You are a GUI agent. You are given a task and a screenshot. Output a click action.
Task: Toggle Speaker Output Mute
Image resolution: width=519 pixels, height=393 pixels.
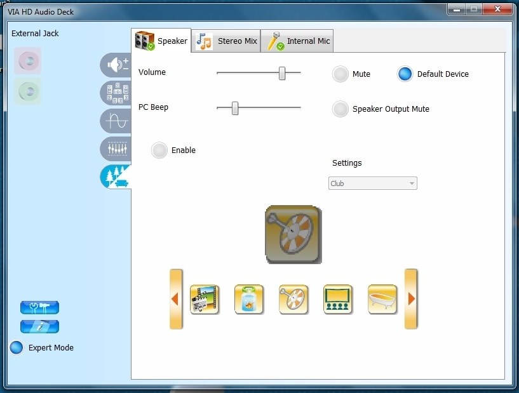click(340, 109)
